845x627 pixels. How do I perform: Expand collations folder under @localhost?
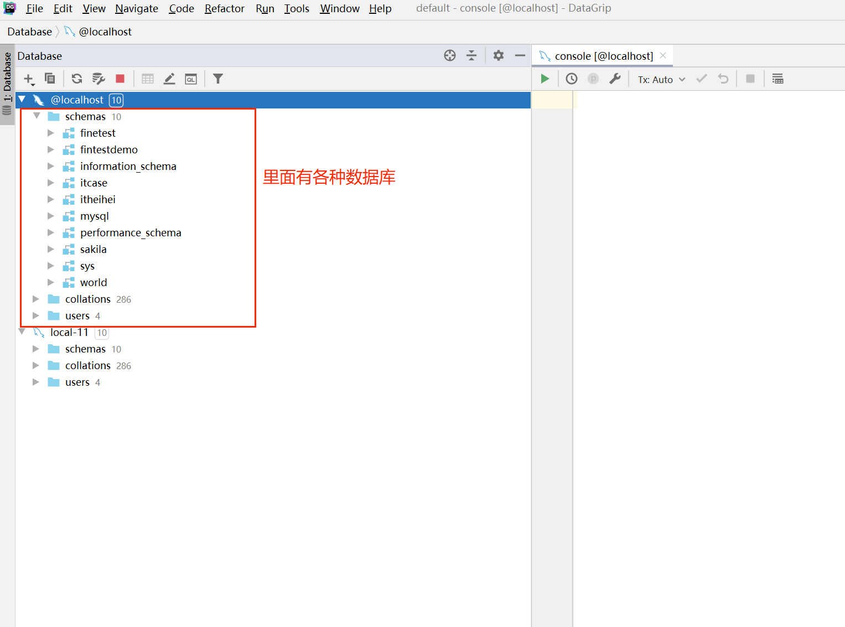35,299
